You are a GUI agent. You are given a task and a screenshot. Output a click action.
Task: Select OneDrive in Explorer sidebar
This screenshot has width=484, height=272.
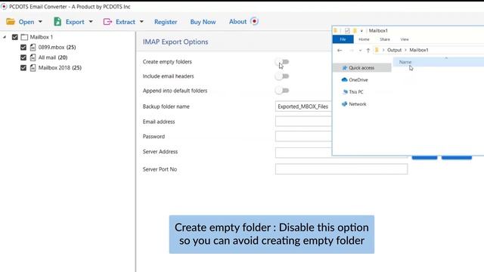358,80
